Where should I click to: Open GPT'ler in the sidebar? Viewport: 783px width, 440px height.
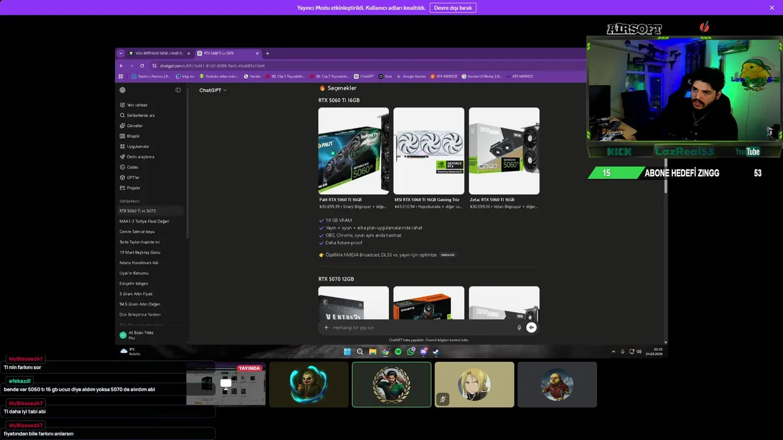[x=150, y=178]
